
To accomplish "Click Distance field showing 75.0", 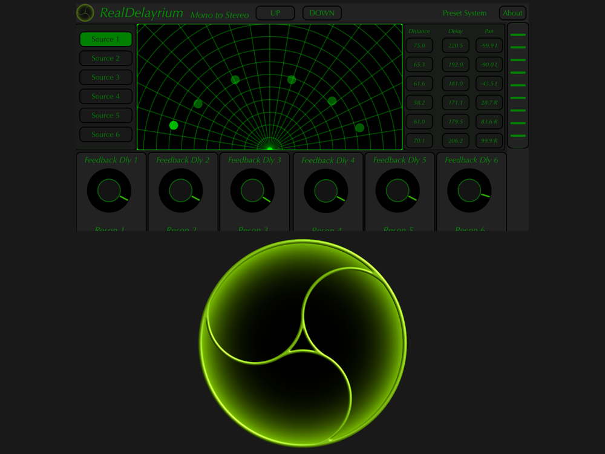I will click(x=419, y=45).
